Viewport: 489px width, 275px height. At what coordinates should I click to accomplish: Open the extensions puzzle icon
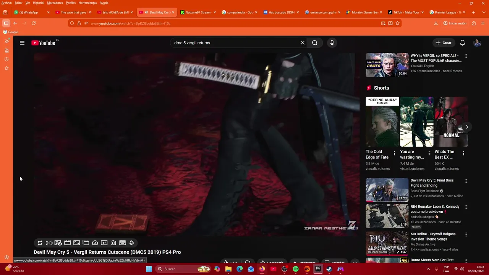pos(474,23)
